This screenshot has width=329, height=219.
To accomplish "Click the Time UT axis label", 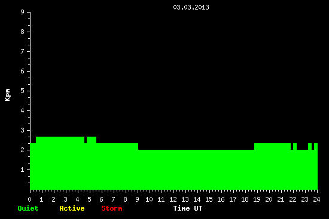I will coord(188,208).
